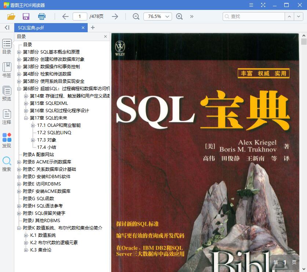The image size is (307, 272).
Task: Jump to 附录G SQL函数
Action: tap(39, 199)
